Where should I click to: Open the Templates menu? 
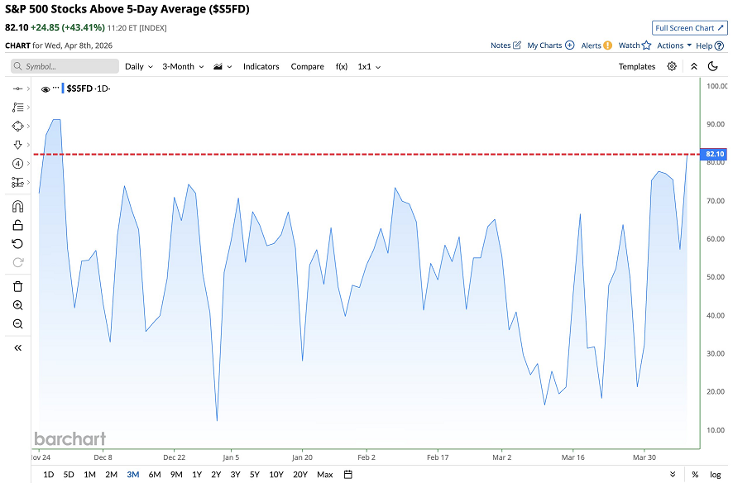[x=637, y=66]
